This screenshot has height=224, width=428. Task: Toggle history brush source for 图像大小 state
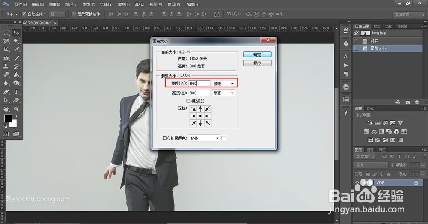click(x=356, y=48)
